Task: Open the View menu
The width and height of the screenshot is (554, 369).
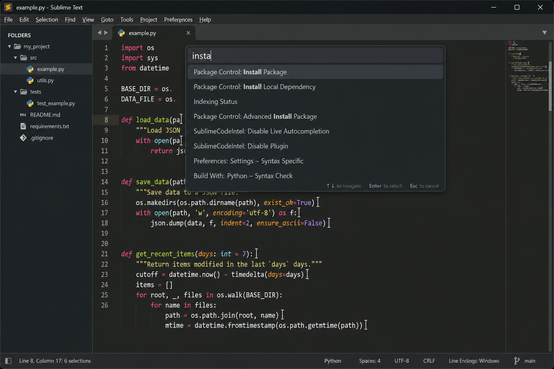Action: tap(88, 19)
